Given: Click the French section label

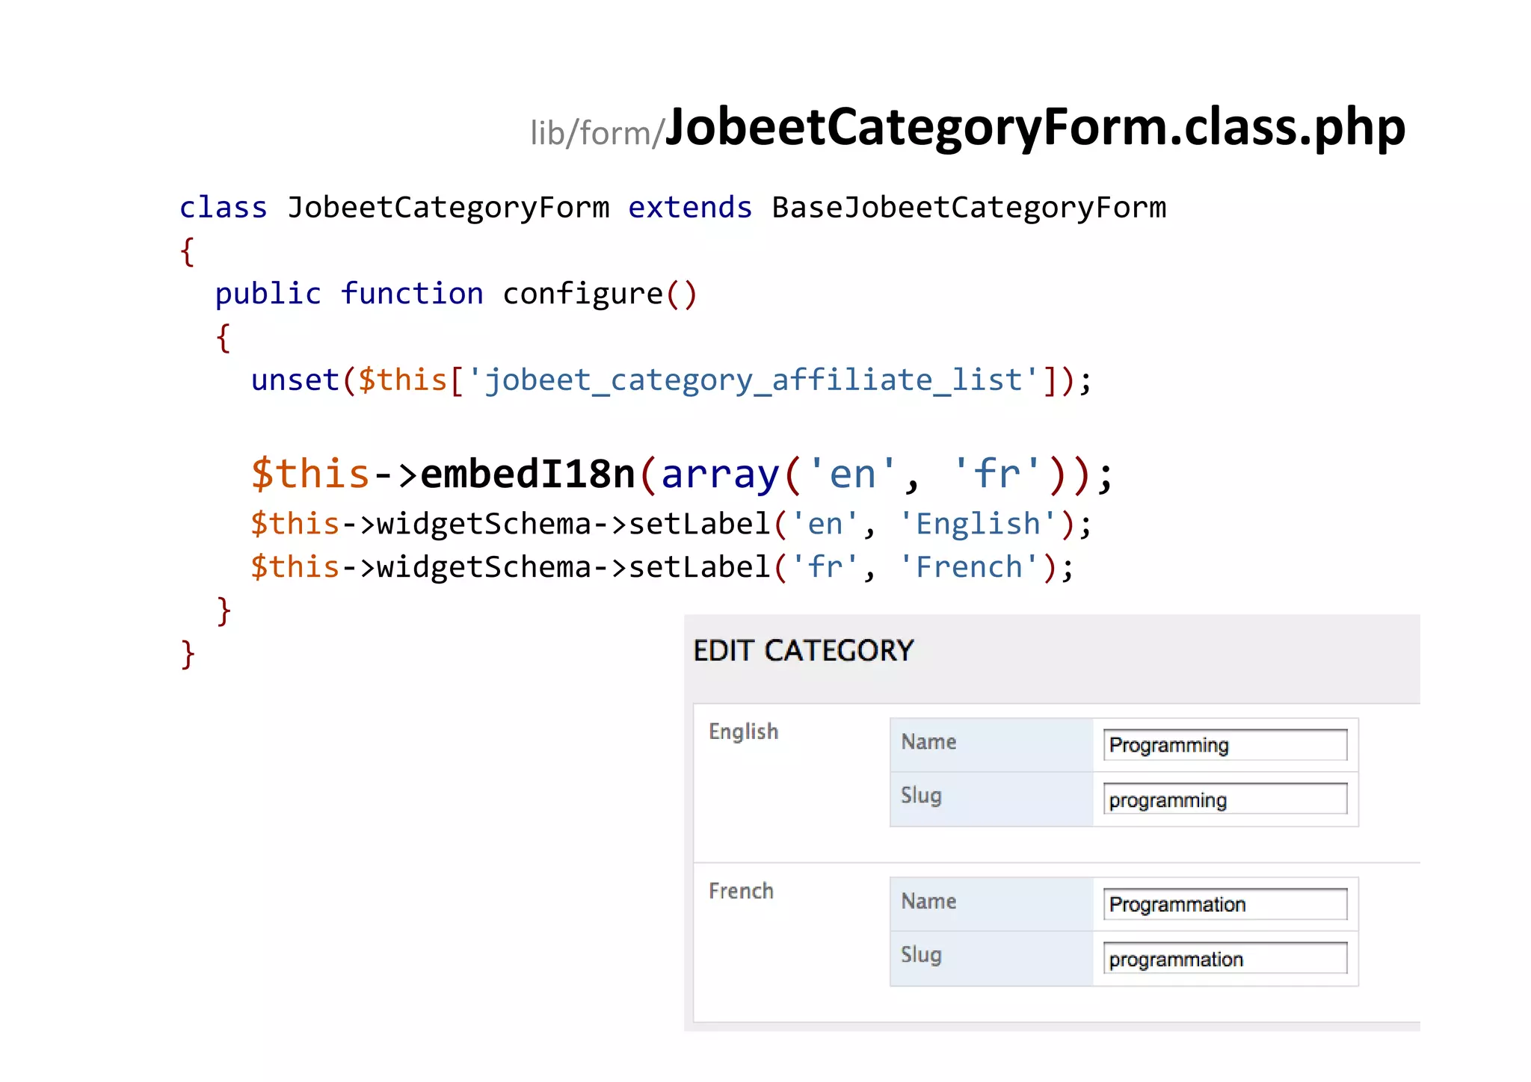Looking at the screenshot, I should [741, 891].
